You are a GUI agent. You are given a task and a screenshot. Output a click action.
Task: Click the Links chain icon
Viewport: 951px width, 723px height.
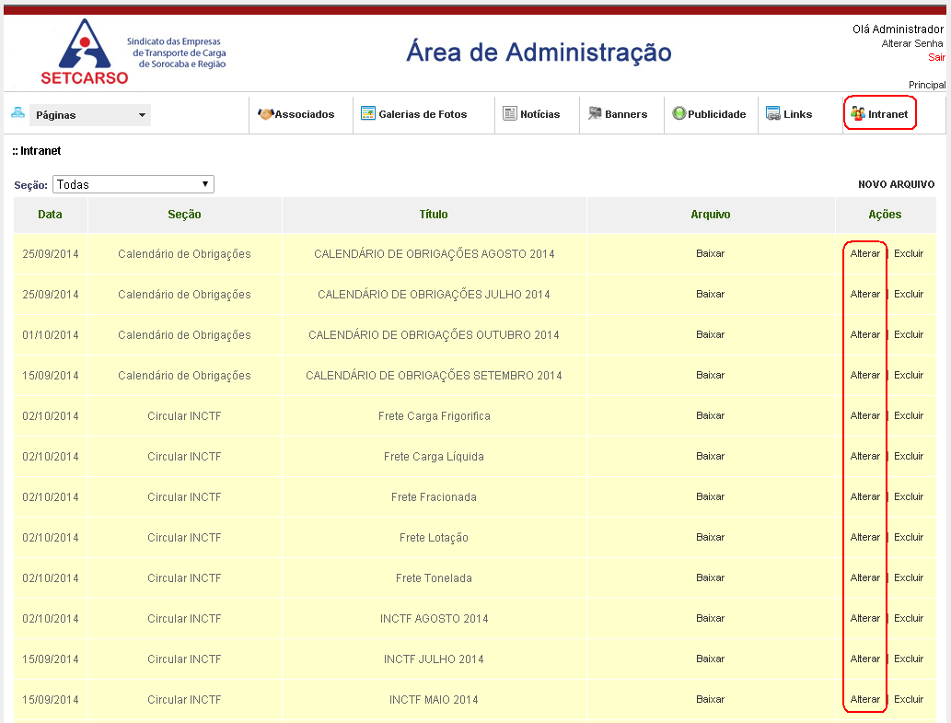773,113
